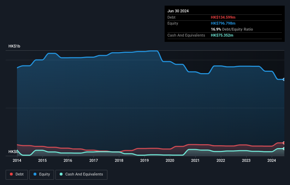Click the 2017 x-axis label
The width and height of the screenshot is (290, 185).
(x=94, y=160)
